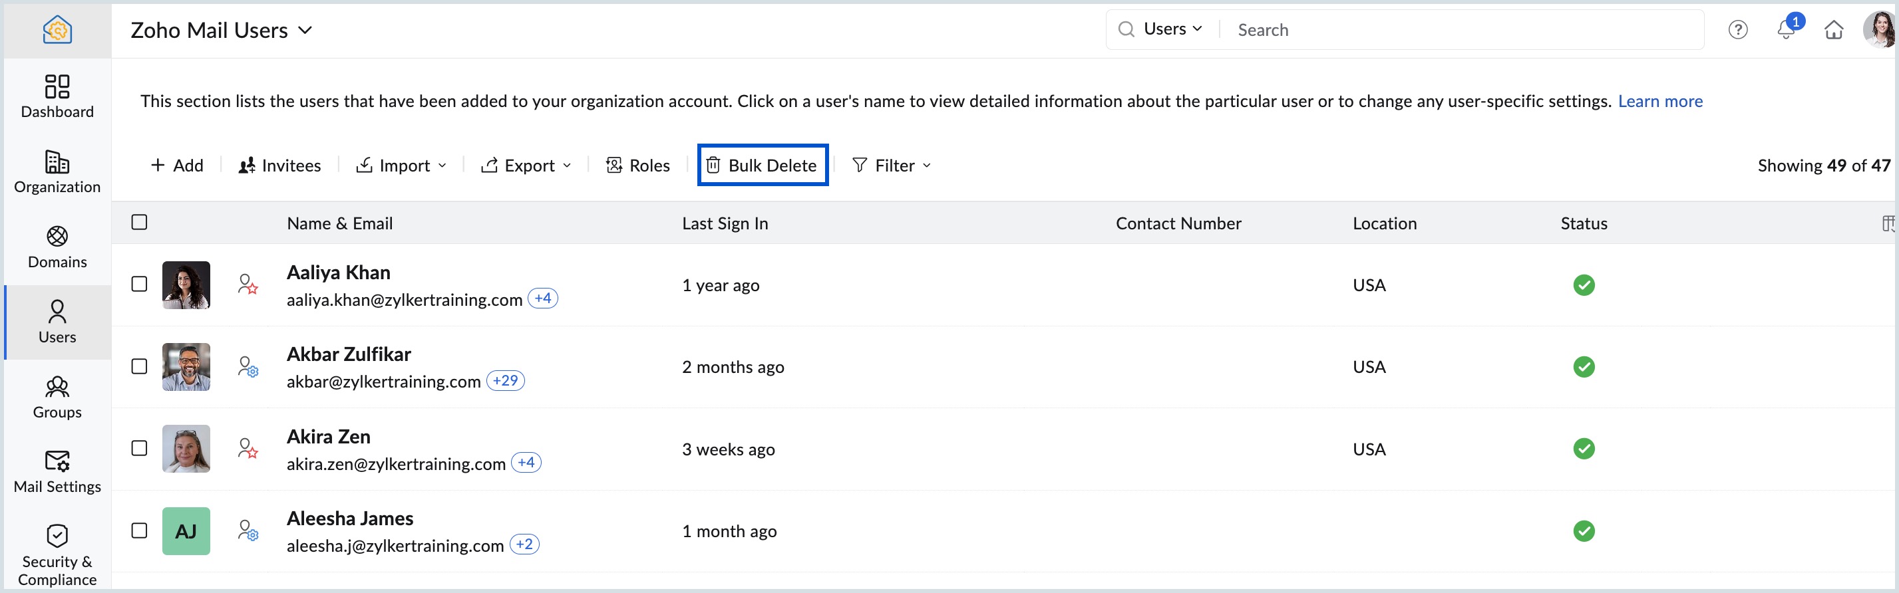Open the Invitees list

tap(279, 165)
